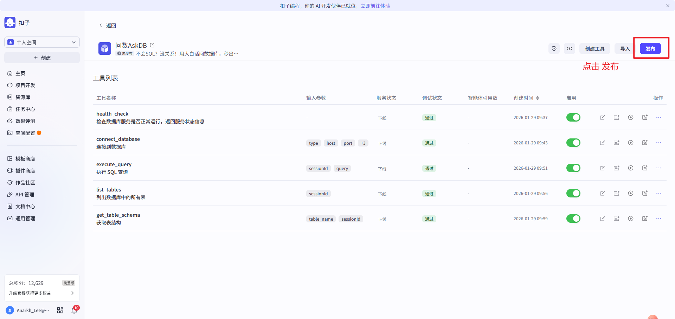Edit the health_check tool
This screenshot has height=319, width=675.
(x=603, y=117)
